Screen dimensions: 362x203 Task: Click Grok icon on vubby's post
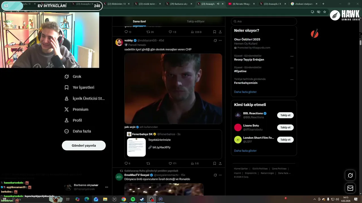click(215, 40)
